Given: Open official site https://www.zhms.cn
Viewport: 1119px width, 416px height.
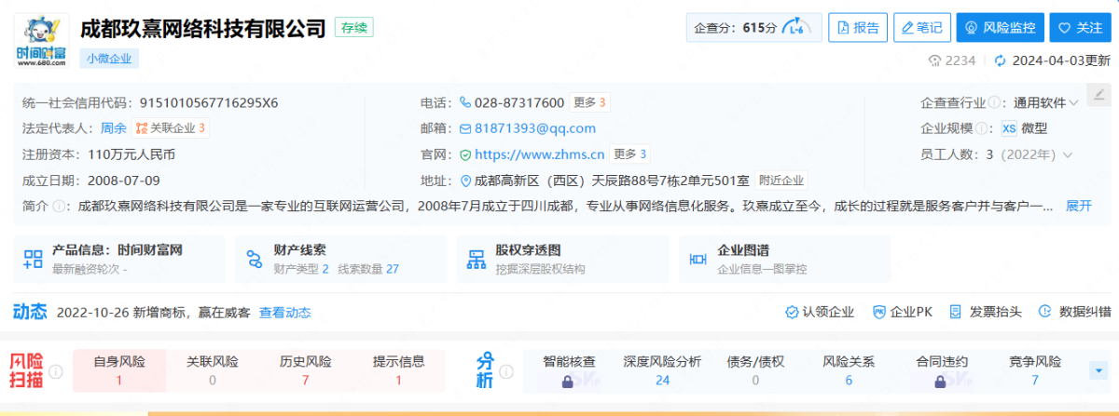Looking at the screenshot, I should click(x=540, y=154).
